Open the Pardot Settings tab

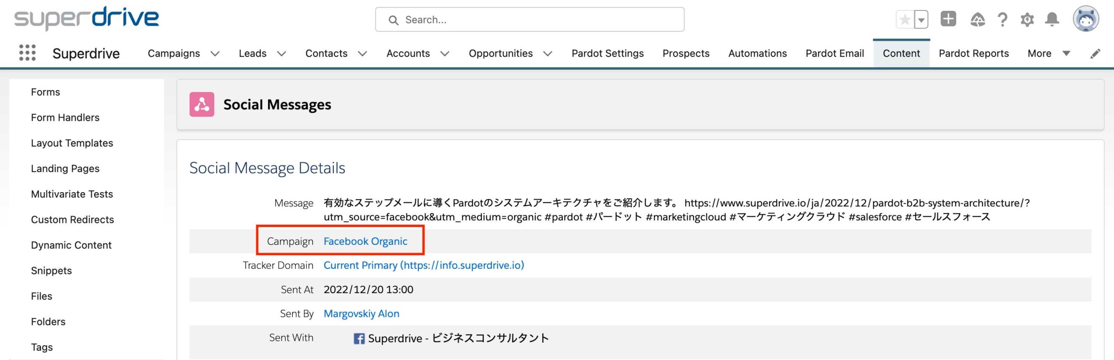(x=607, y=53)
